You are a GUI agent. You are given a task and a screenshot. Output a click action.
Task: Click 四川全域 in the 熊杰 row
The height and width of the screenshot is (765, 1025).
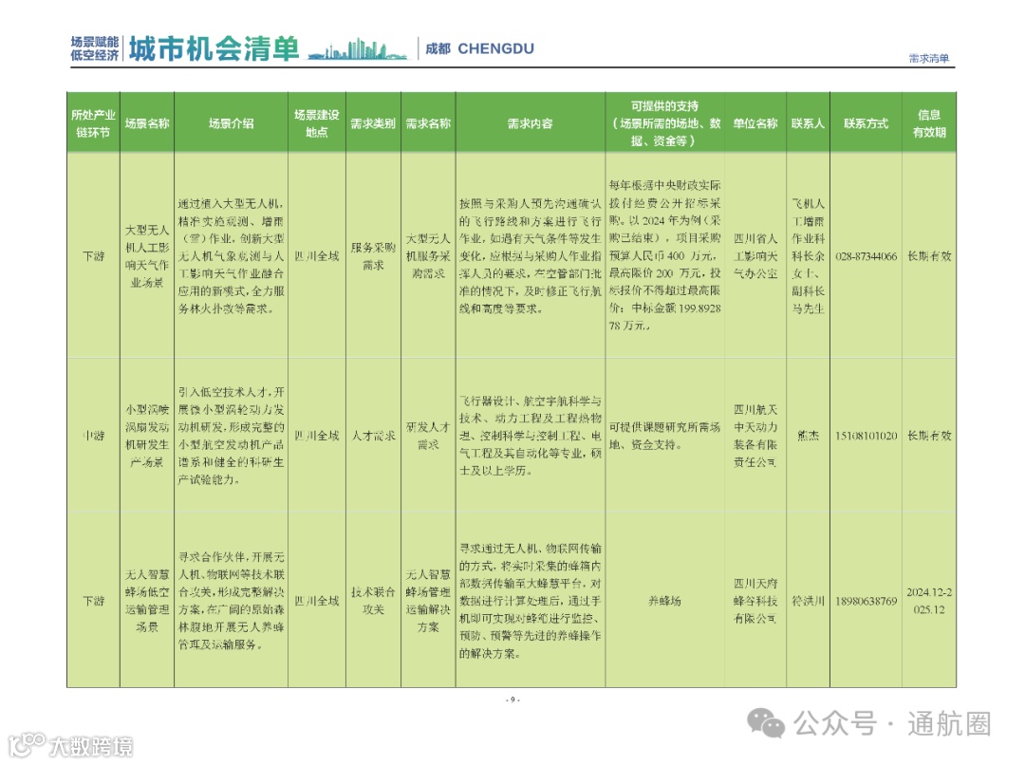tap(316, 436)
